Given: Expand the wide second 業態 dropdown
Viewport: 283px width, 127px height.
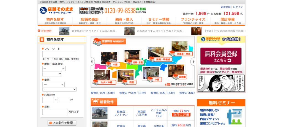Looking at the screenshot, I should [59, 89].
